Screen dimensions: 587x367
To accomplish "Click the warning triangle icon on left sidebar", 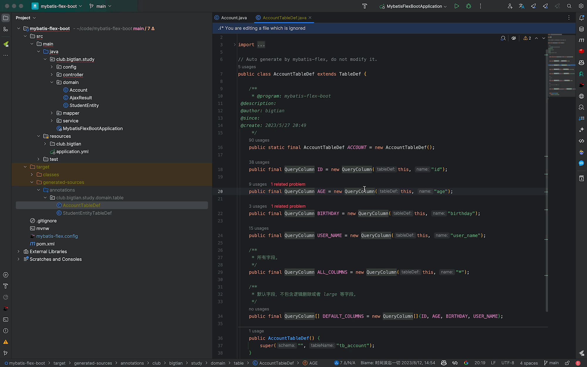I will click(6, 342).
